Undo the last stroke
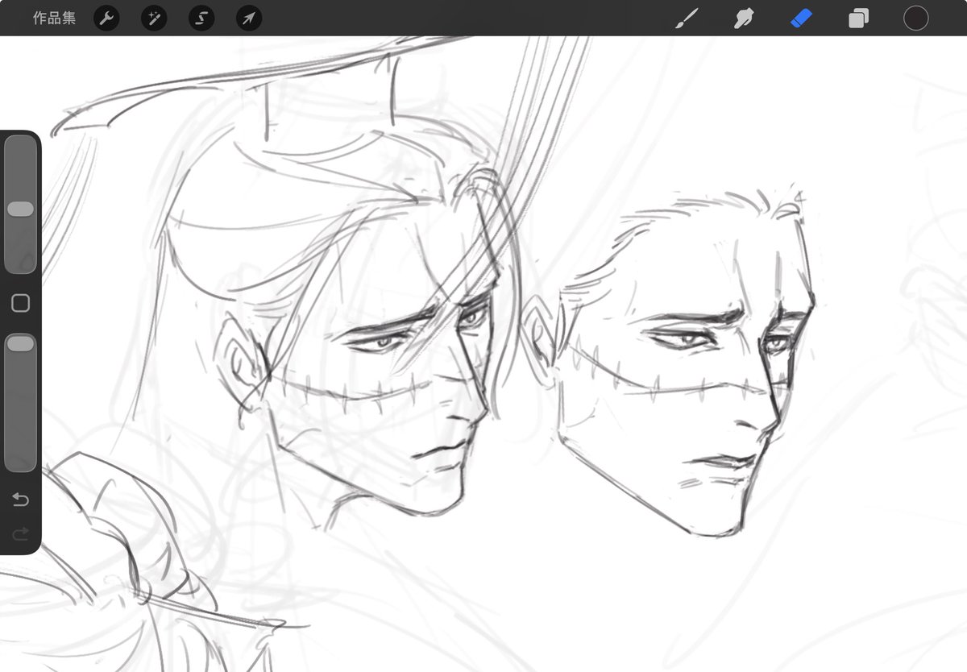The height and width of the screenshot is (672, 967). click(20, 500)
